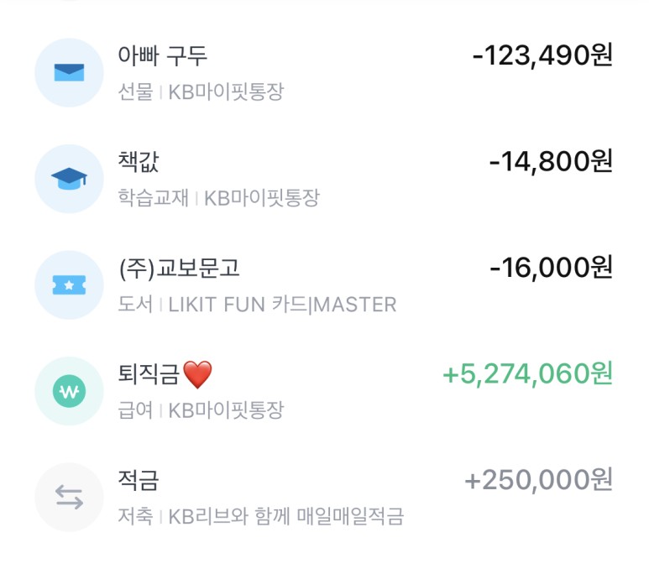Screen dimensions: 649x574
Task: Select the 적금 savings entry
Action: click(139, 481)
